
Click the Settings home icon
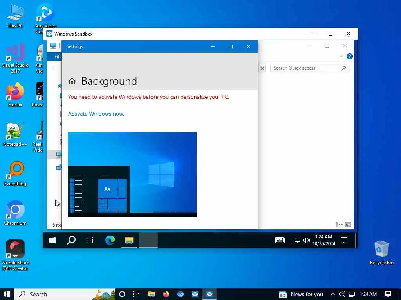[x=72, y=81]
